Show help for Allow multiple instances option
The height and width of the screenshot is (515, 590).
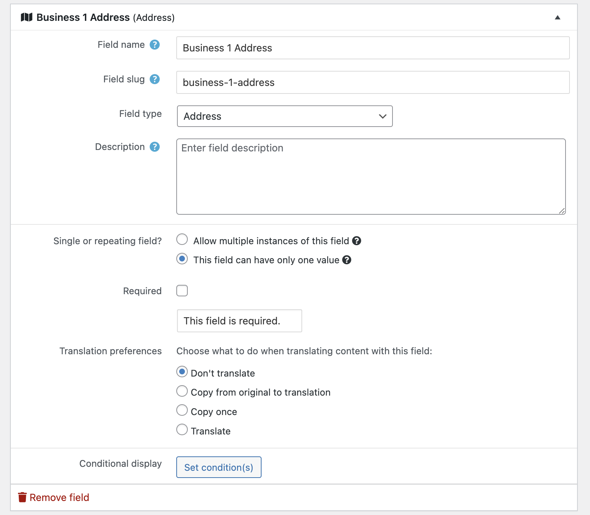pos(357,241)
